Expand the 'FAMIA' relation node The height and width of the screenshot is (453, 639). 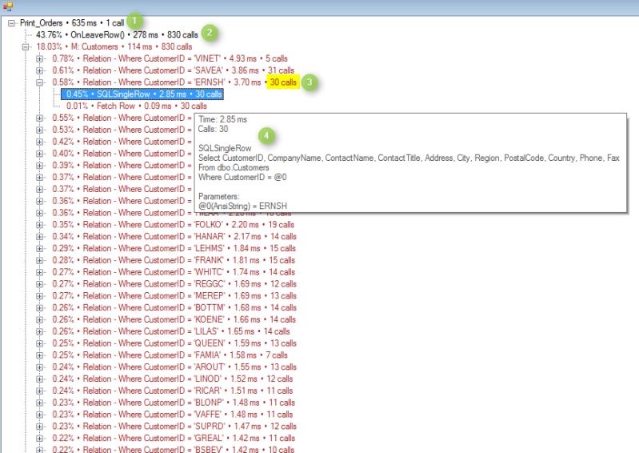click(x=39, y=355)
